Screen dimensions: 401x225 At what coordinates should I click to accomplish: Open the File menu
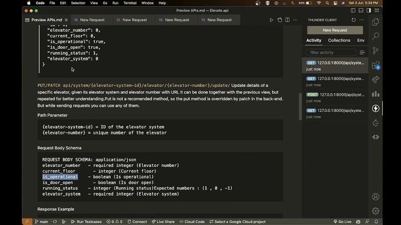[x=52, y=3]
